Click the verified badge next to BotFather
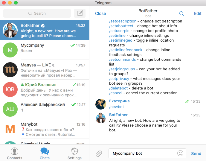 tap(43, 26)
